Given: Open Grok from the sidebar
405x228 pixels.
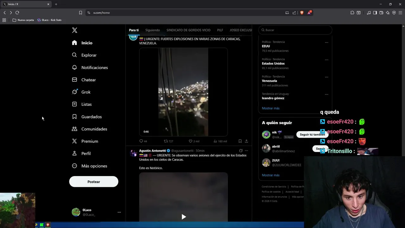Looking at the screenshot, I should 81,92.
